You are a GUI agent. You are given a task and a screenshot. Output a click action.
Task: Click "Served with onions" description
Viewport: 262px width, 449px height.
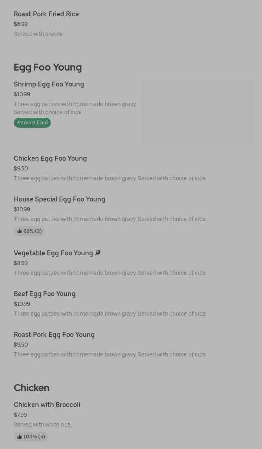coord(39,34)
